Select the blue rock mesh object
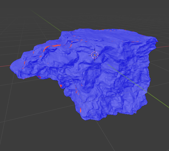Viewport: 169px width, 151px height. click(84, 74)
